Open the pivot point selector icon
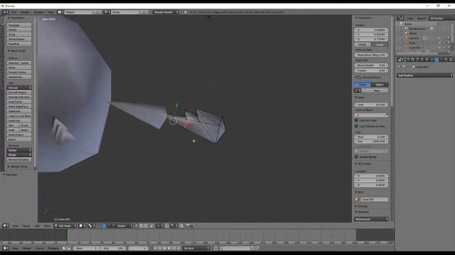 (x=92, y=225)
